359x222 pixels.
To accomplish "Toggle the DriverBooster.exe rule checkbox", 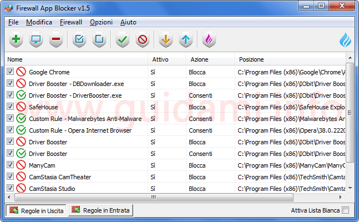I will tap(10, 95).
